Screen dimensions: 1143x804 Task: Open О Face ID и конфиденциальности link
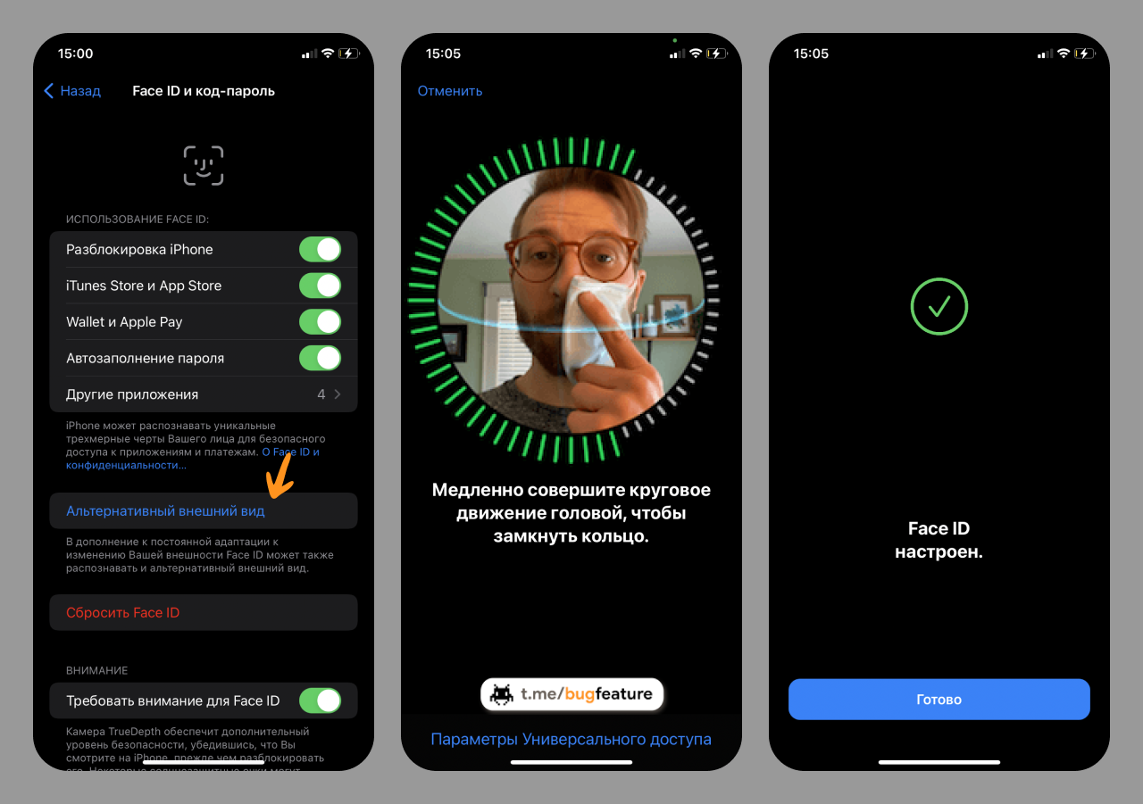191,459
